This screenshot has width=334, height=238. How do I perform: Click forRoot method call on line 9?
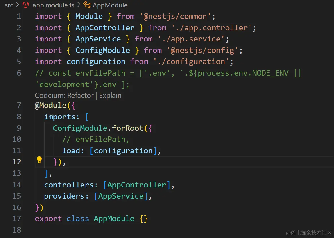[x=128, y=128]
